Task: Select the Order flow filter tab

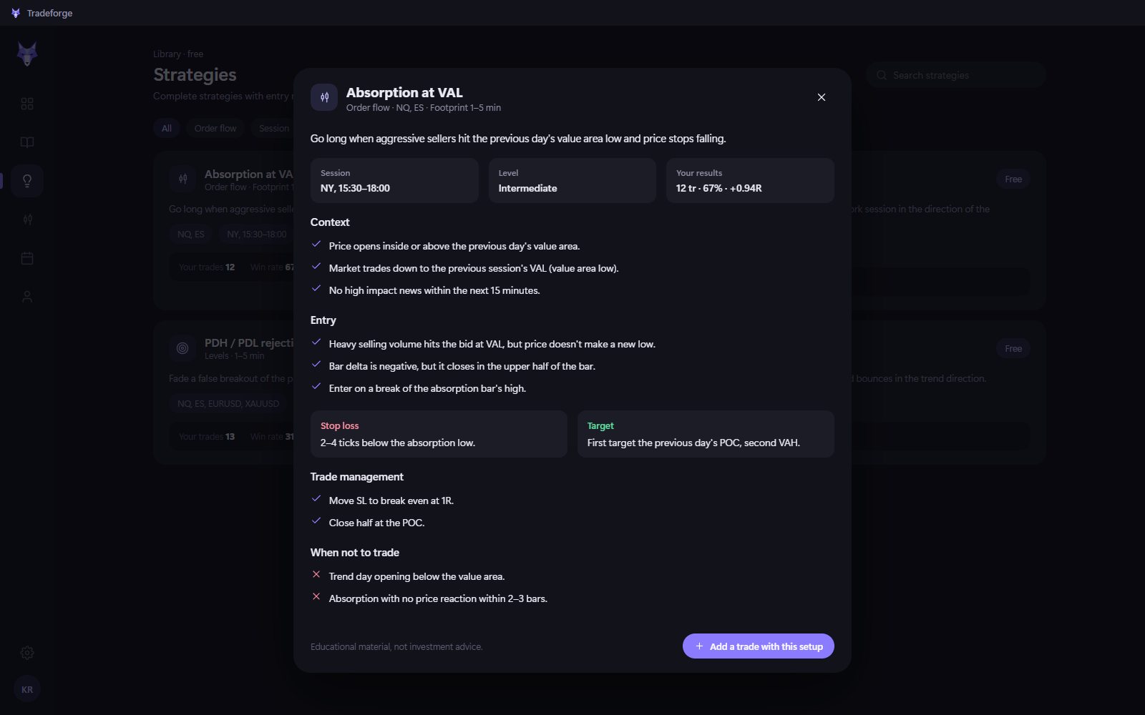Action: pyautogui.click(x=215, y=129)
